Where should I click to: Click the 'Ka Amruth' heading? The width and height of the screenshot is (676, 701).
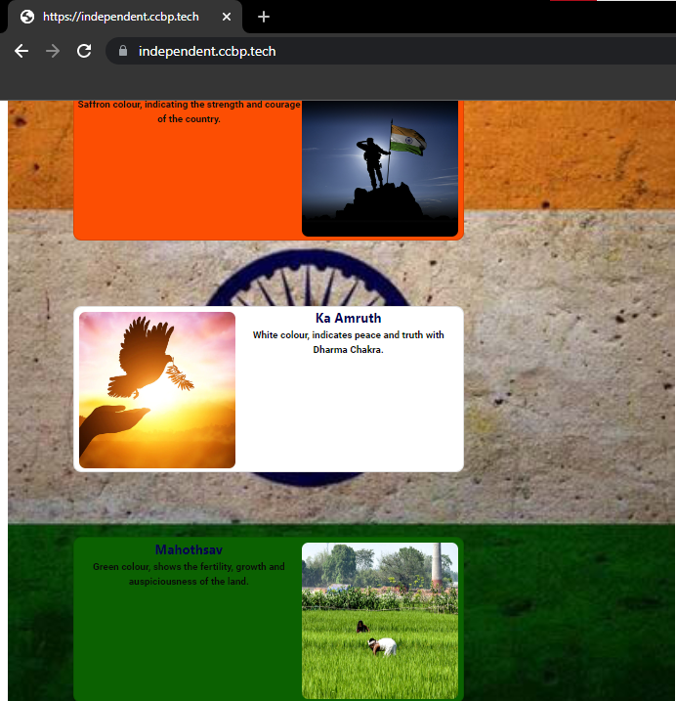pyautogui.click(x=348, y=319)
